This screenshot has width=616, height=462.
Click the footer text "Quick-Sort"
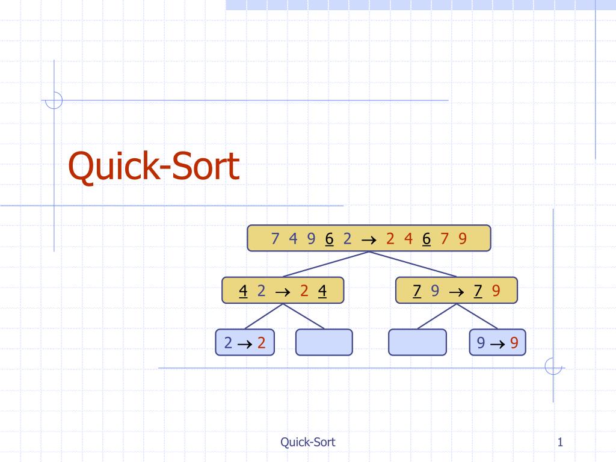307,441
